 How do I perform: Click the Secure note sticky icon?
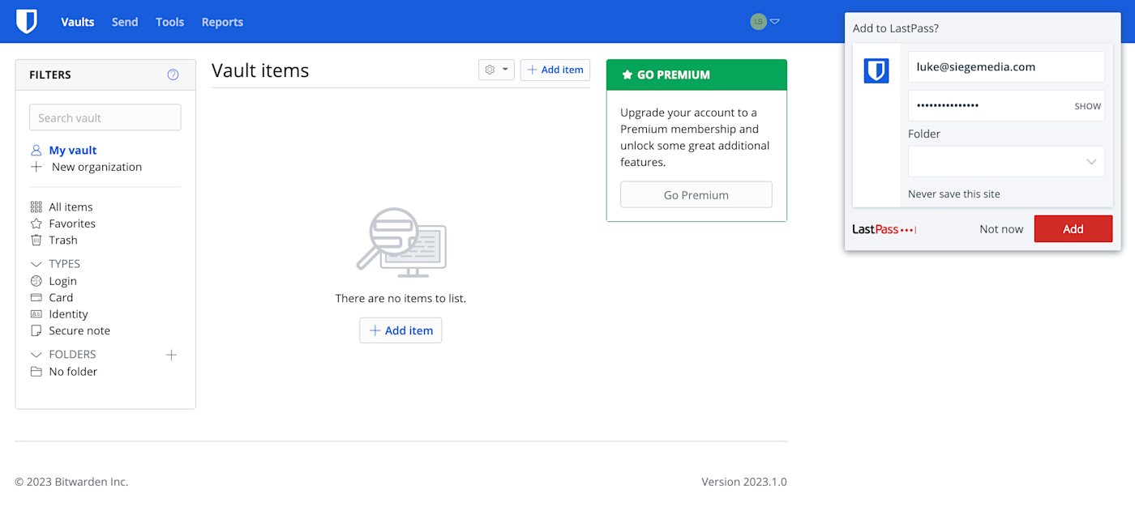click(36, 330)
